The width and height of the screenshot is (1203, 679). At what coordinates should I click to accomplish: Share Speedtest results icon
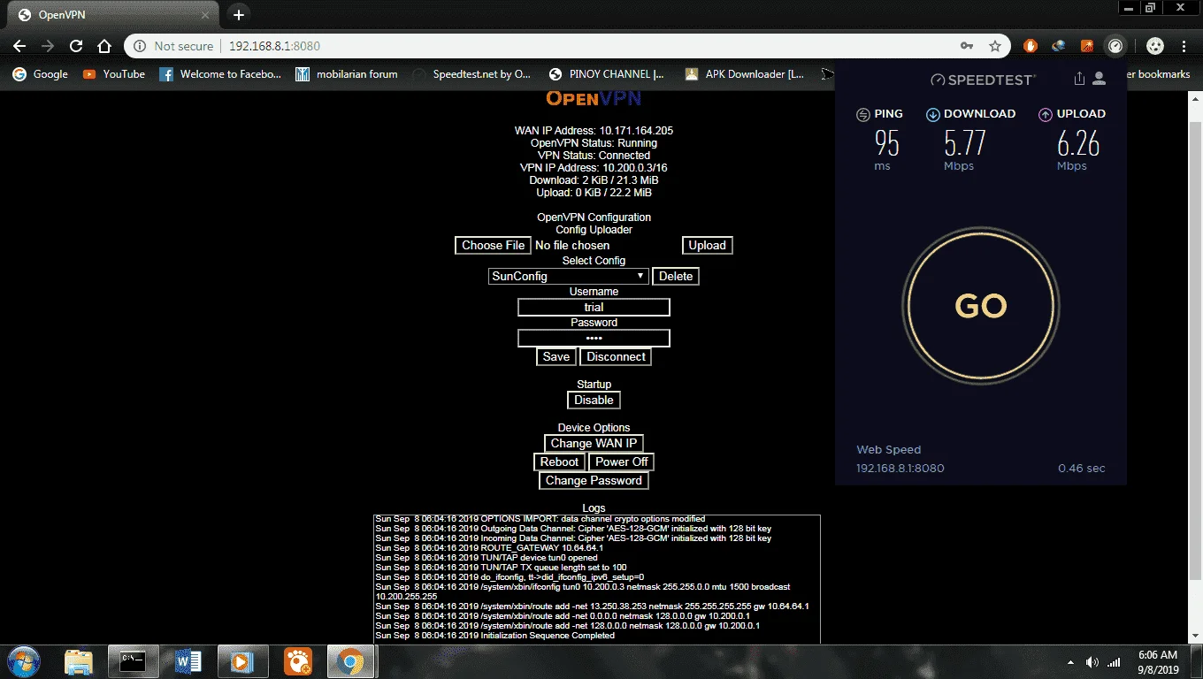pos(1079,79)
